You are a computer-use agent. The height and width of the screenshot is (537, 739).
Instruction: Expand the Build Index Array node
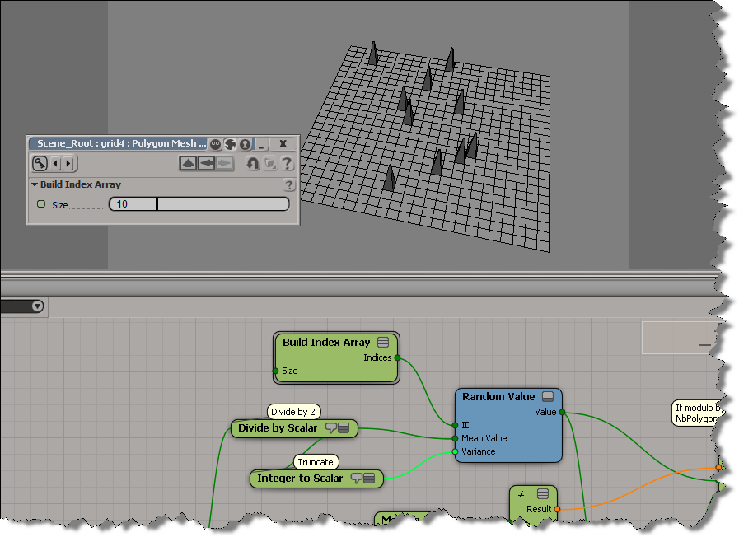click(x=383, y=343)
